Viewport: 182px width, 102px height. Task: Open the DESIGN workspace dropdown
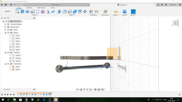8,11
